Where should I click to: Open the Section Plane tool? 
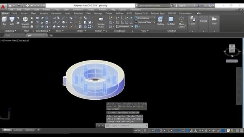(101, 22)
